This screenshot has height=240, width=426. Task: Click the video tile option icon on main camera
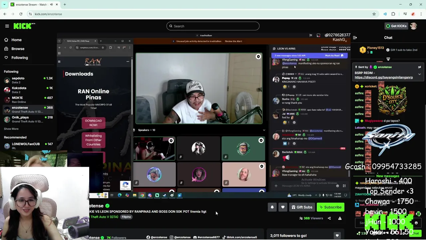258,57
